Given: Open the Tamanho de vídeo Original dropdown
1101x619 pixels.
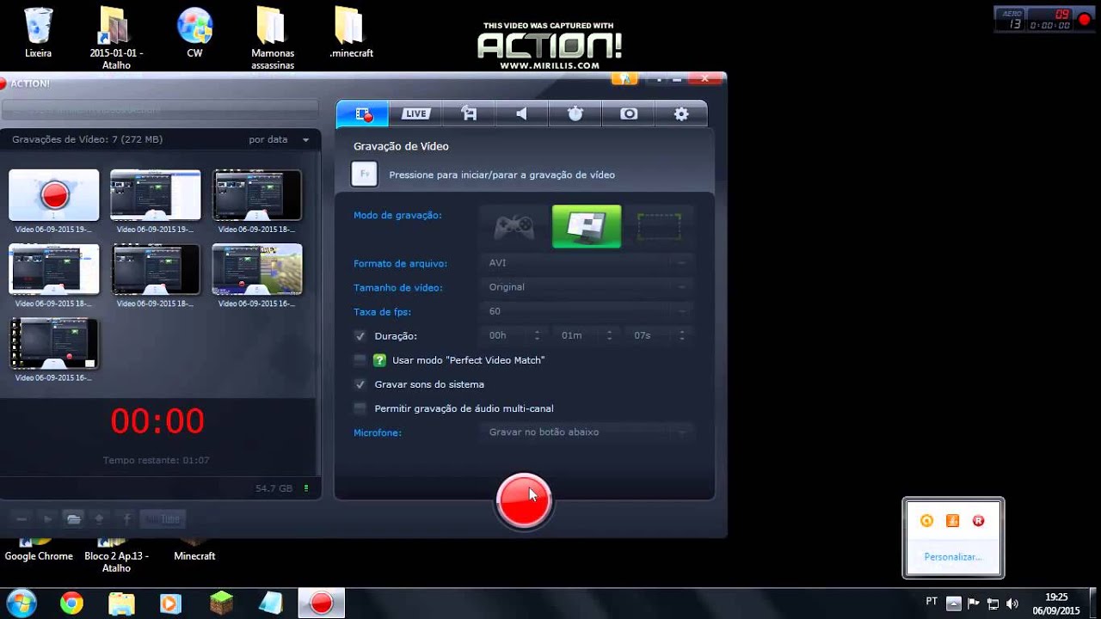Looking at the screenshot, I should [588, 287].
